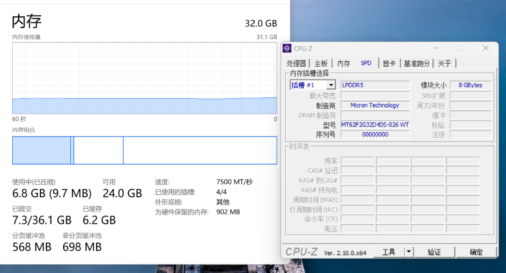Open the 基准跑分 tab
Viewport: 506px width, 273px height.
point(417,64)
